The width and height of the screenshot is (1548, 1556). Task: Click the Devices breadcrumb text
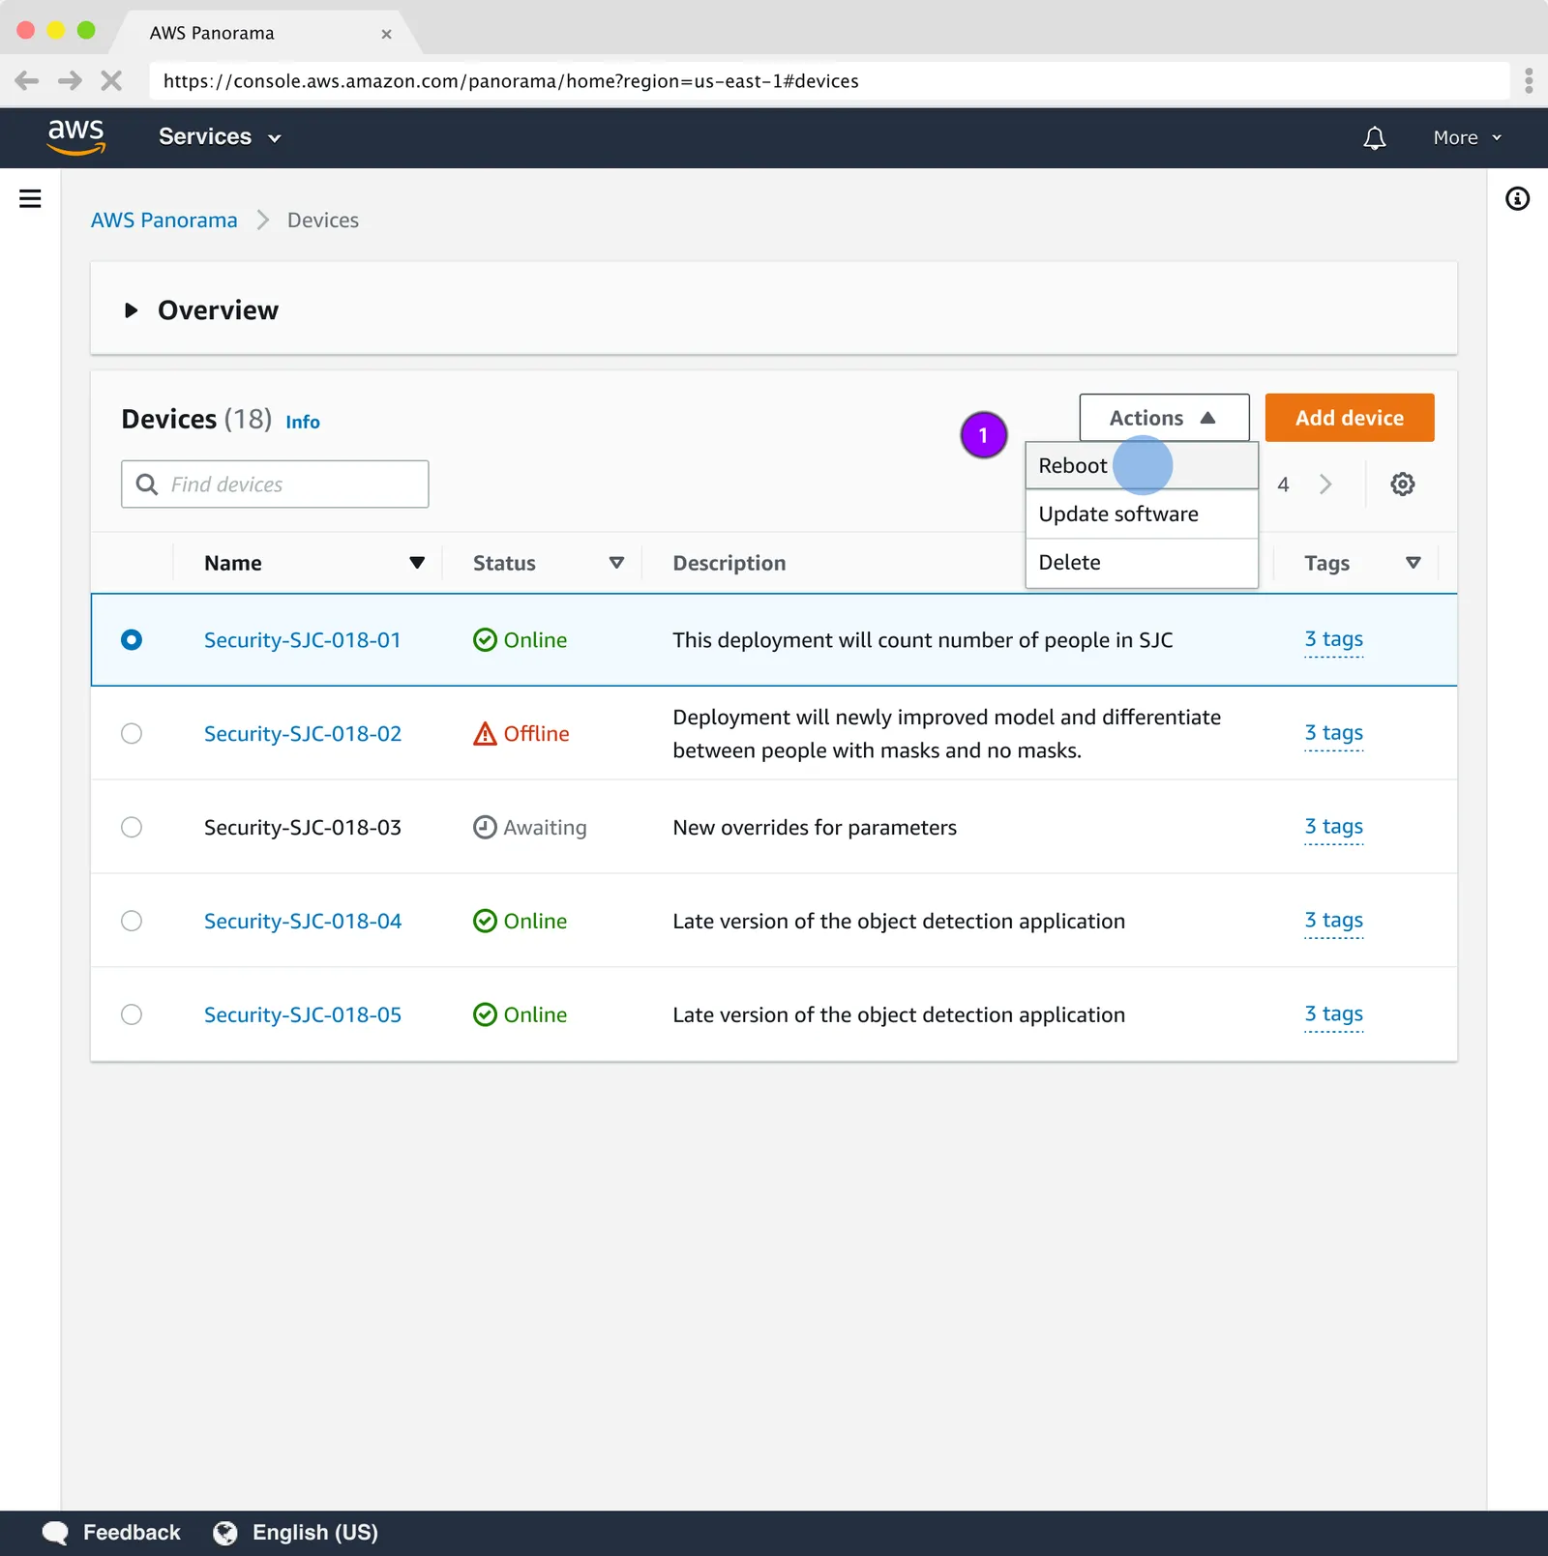point(323,220)
